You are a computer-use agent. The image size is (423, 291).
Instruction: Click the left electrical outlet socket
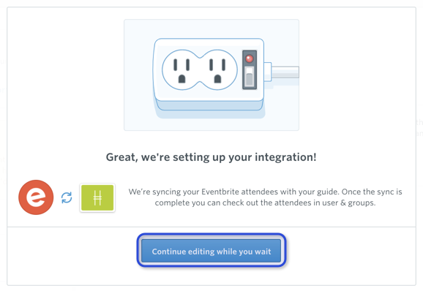click(x=181, y=69)
